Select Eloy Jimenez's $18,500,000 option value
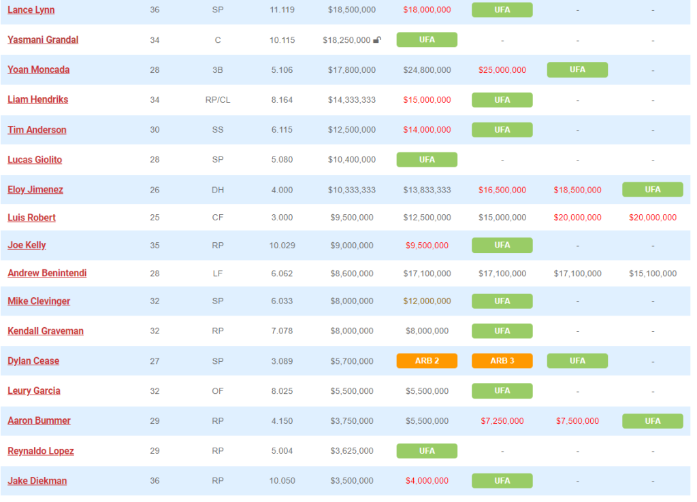Screen dimensions: 697x502 [577, 190]
